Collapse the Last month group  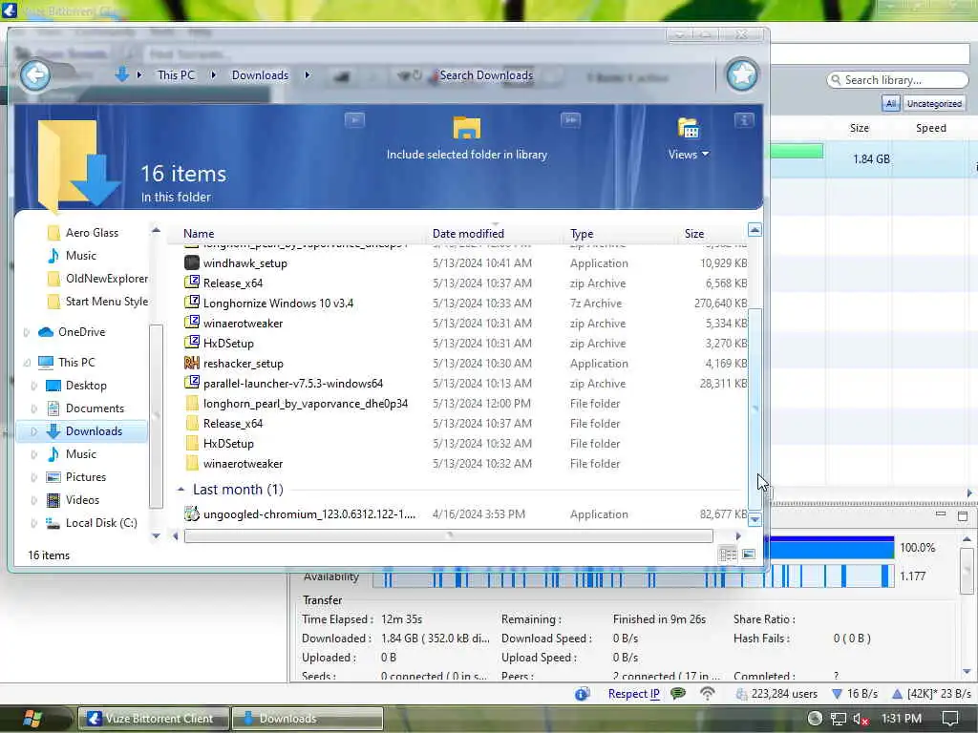(x=181, y=490)
